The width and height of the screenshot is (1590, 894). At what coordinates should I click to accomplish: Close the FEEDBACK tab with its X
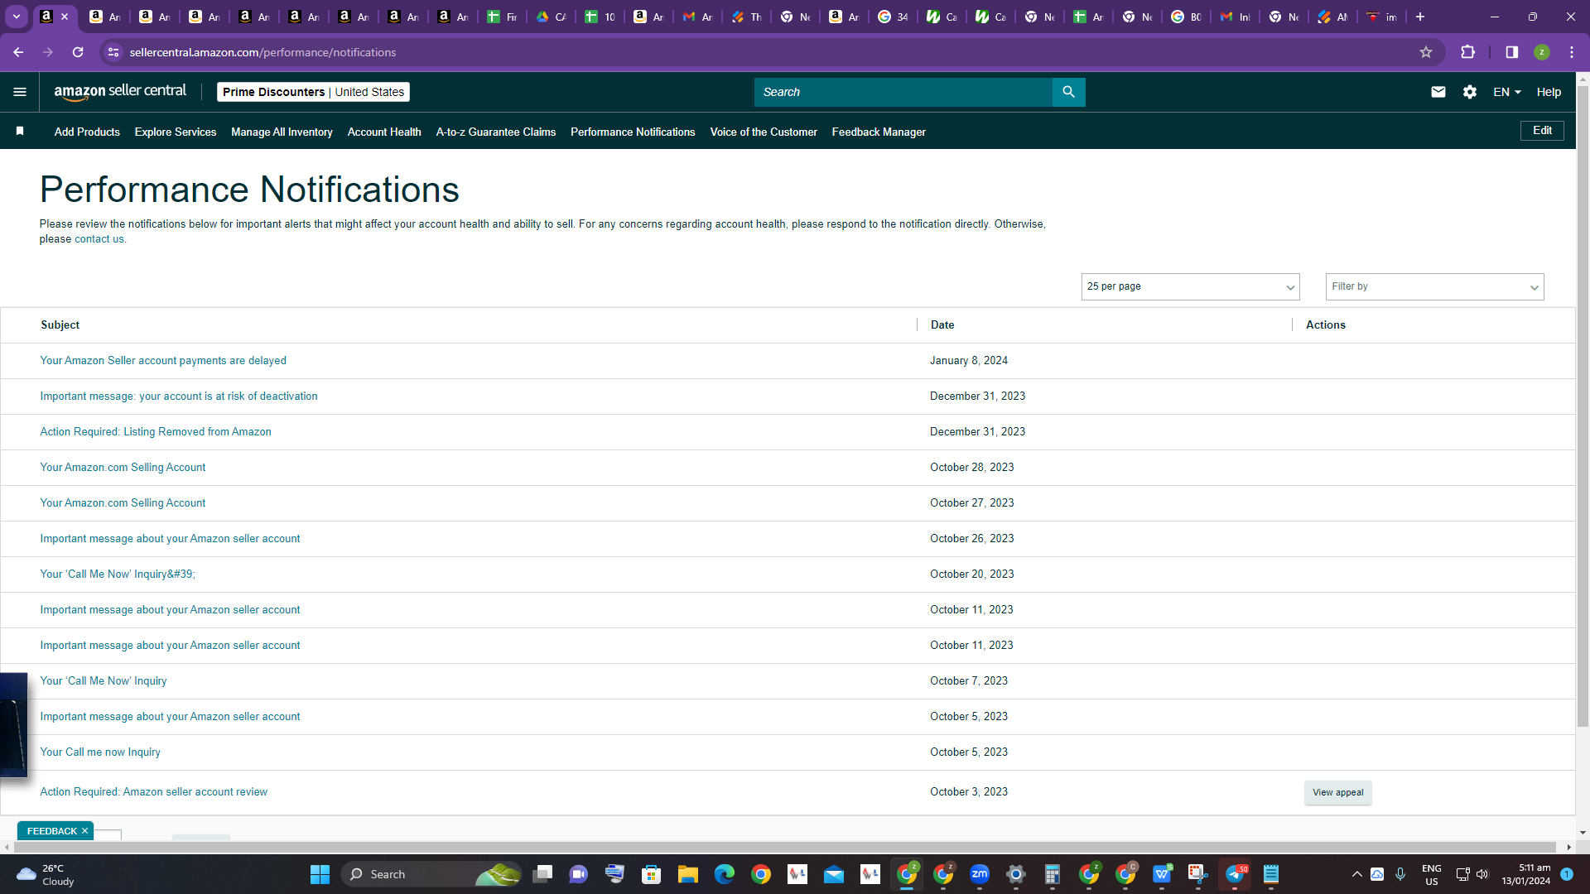pyautogui.click(x=84, y=831)
